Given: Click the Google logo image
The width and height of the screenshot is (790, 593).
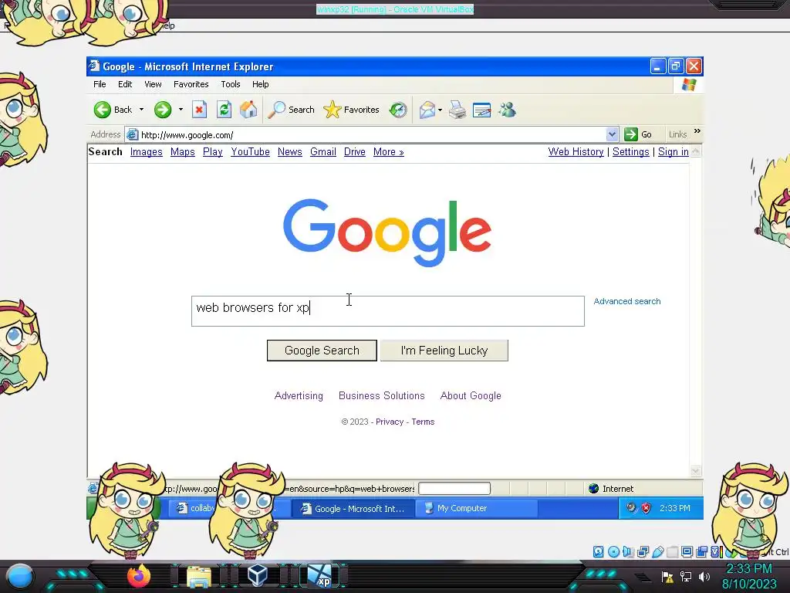Looking at the screenshot, I should (x=387, y=232).
